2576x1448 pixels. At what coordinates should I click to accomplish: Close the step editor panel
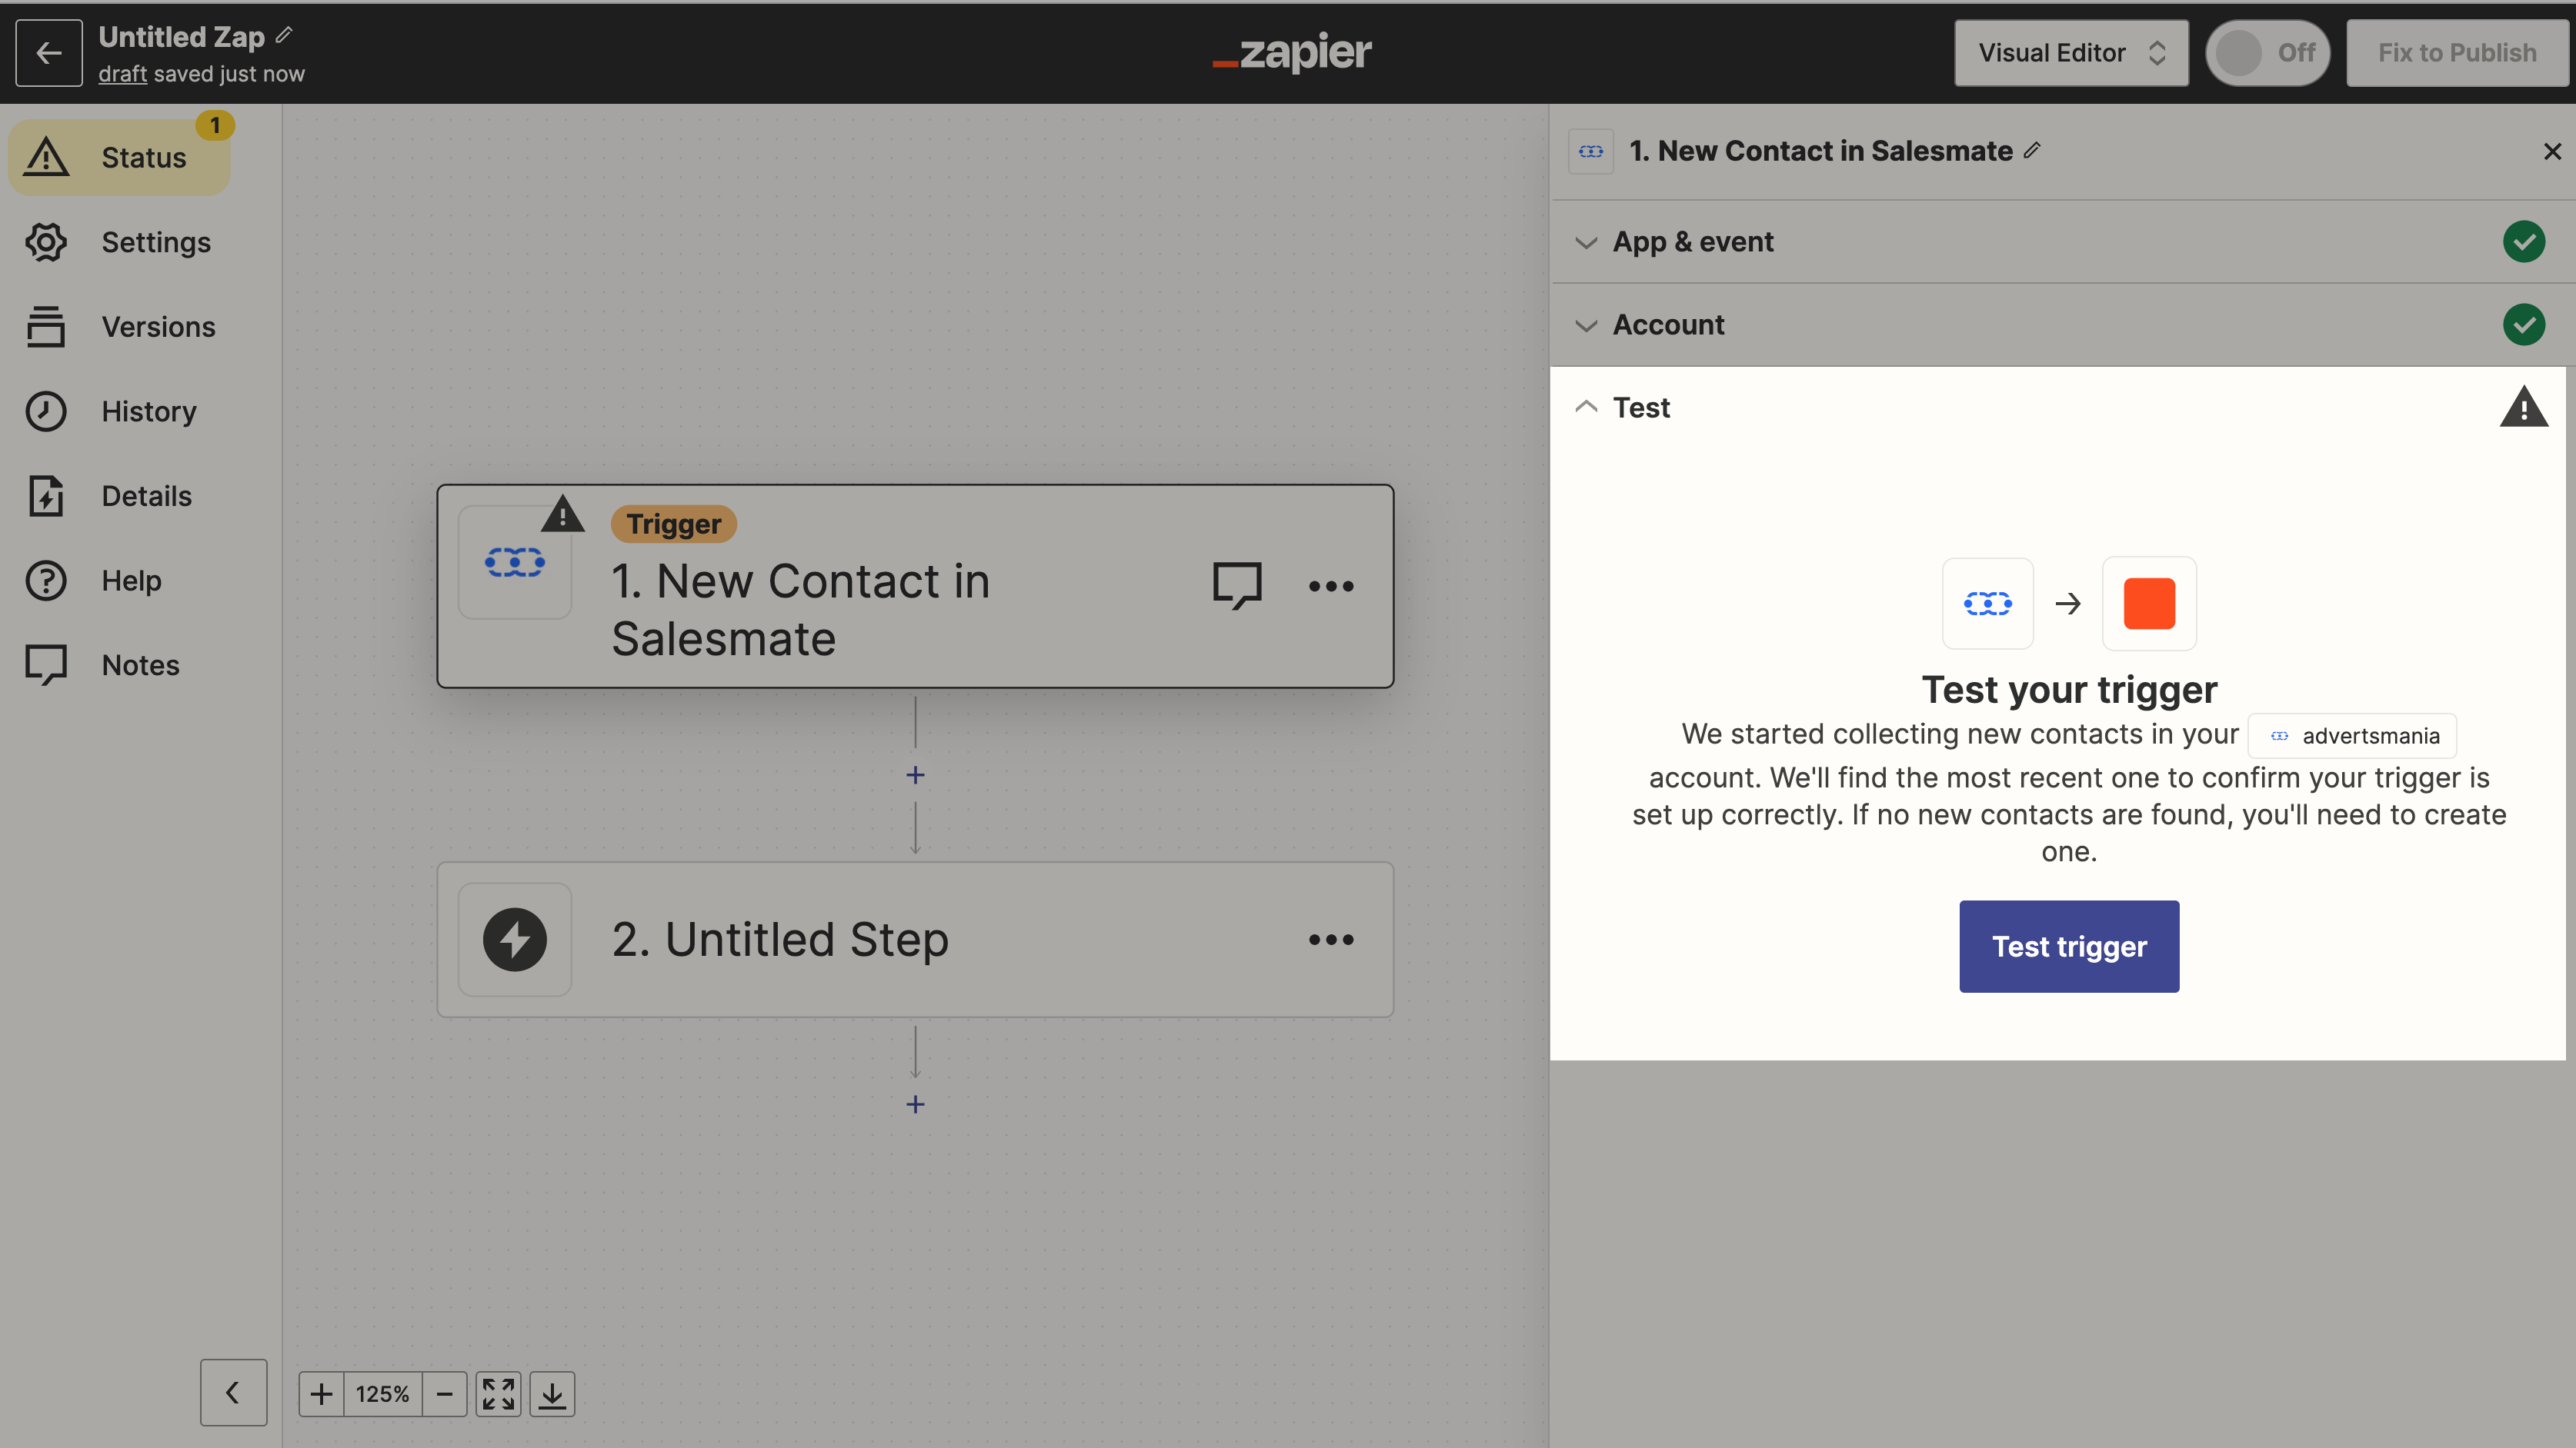(2552, 151)
